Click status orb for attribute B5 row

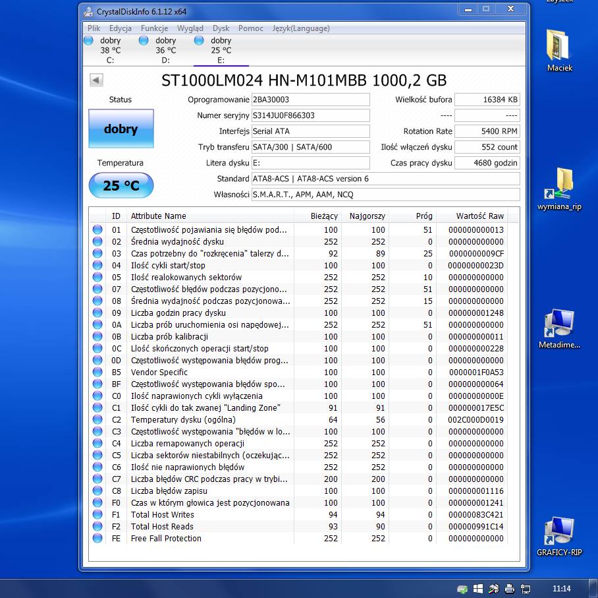(x=97, y=372)
